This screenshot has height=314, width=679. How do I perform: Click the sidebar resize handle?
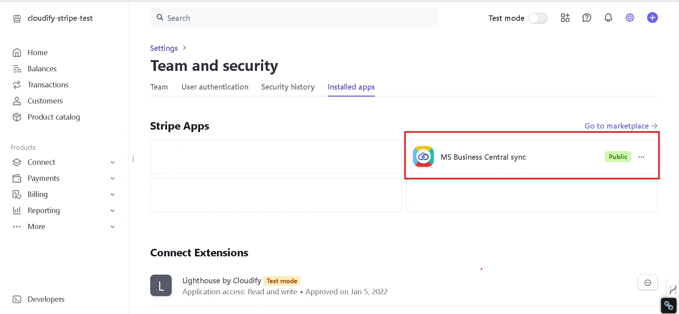tap(133, 159)
